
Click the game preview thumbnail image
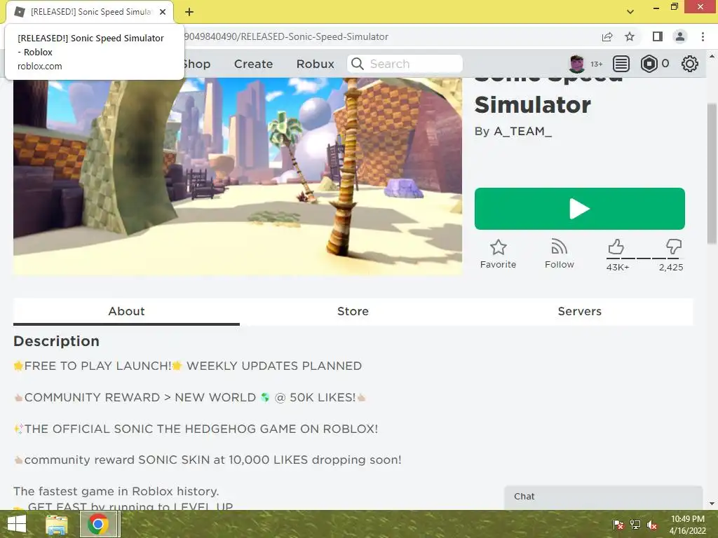point(238,176)
